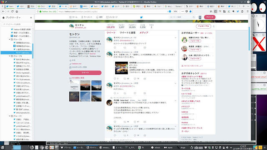Click the フォローする button for モトケン
The width and height of the screenshot is (267, 150).
click(203, 26)
